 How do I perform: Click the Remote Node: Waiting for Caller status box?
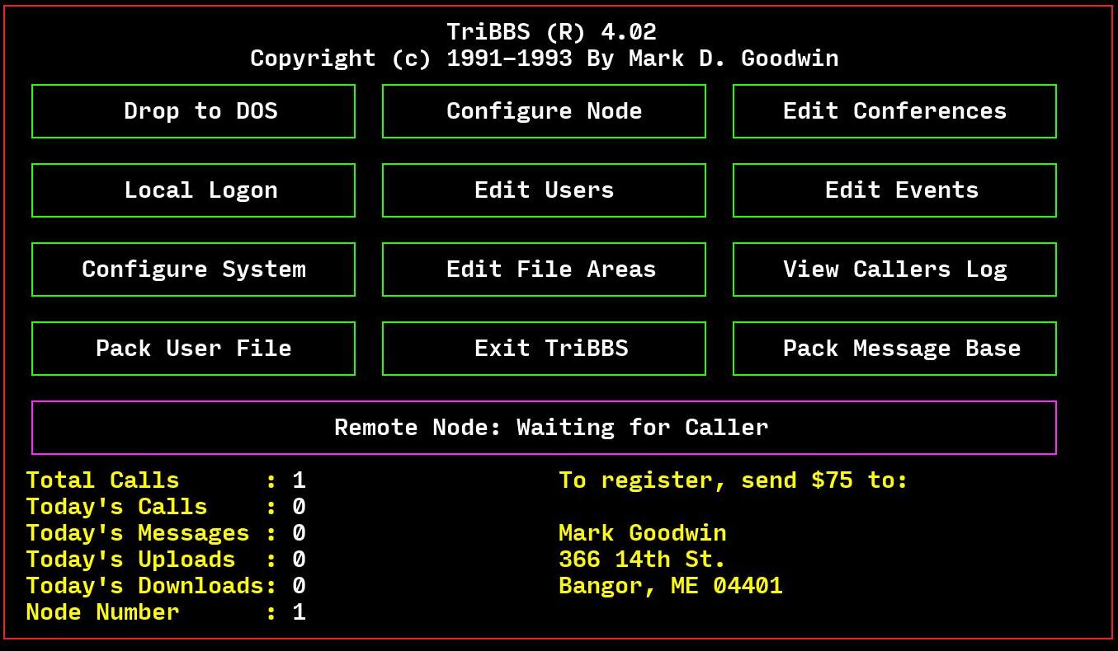[544, 428]
